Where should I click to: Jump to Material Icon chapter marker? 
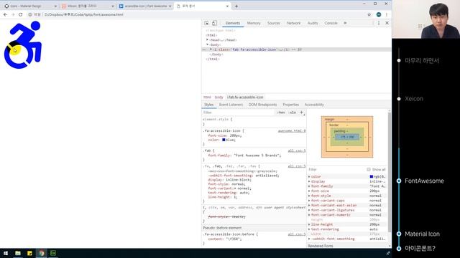399,234
